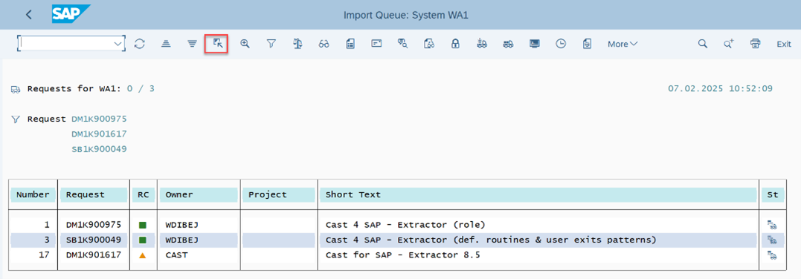Click the magnifier plus zoom icon
The image size is (801, 279).
tap(245, 44)
